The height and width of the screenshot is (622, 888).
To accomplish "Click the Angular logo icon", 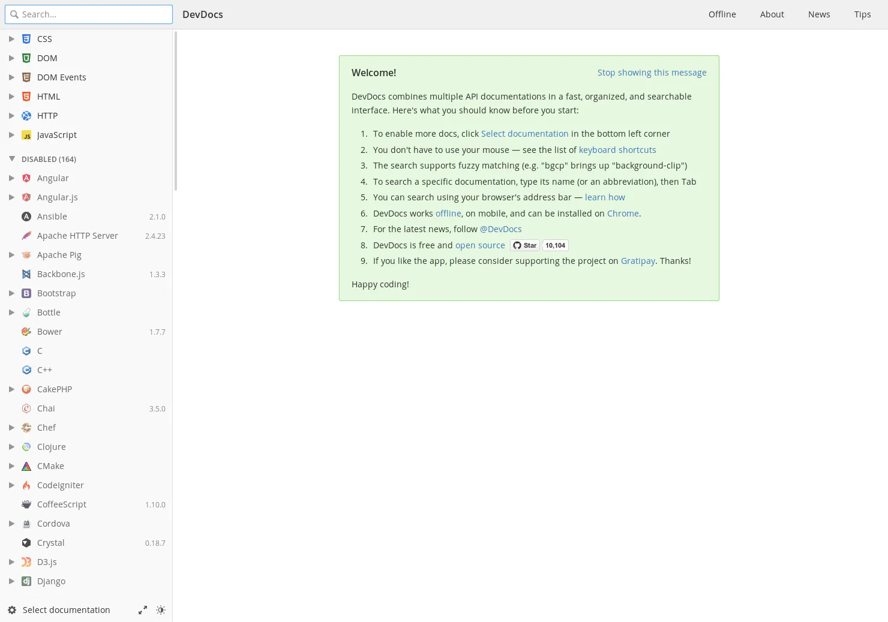I will 26,178.
